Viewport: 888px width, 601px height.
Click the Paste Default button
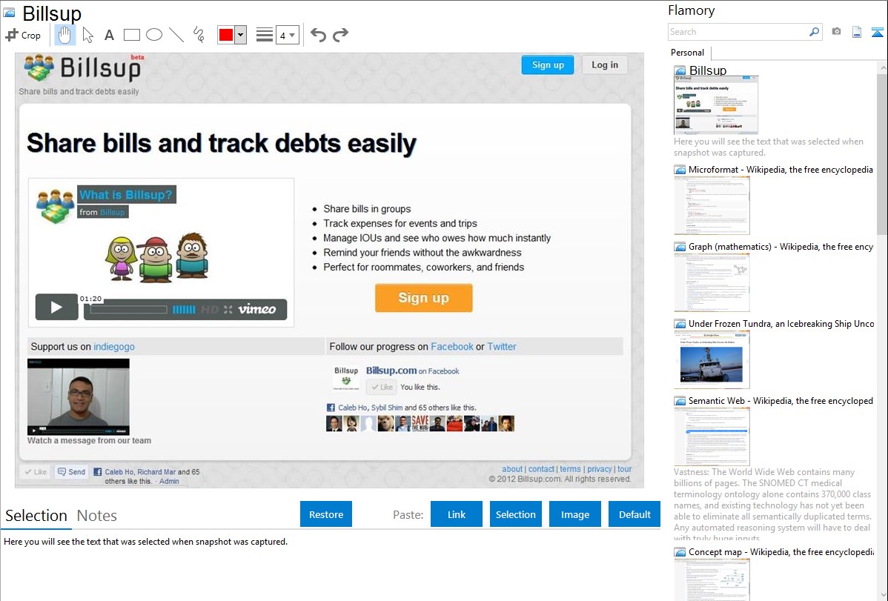[634, 514]
